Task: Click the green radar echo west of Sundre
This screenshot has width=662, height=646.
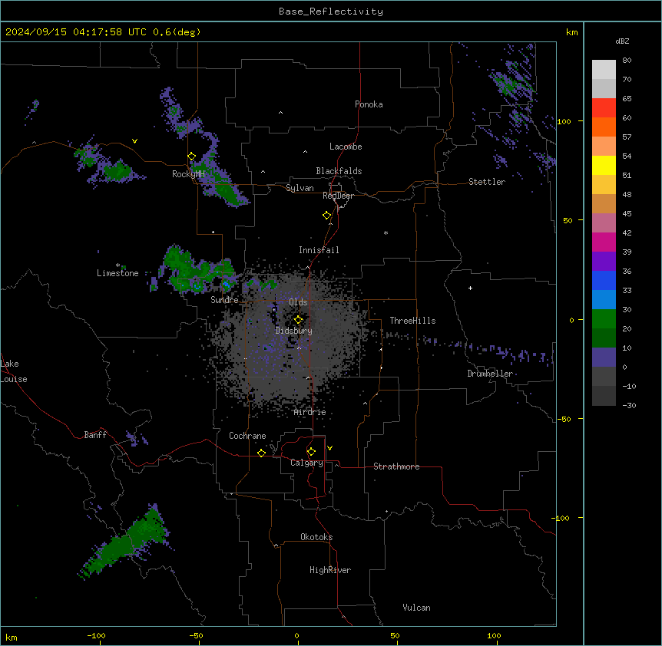Action: pos(197,270)
